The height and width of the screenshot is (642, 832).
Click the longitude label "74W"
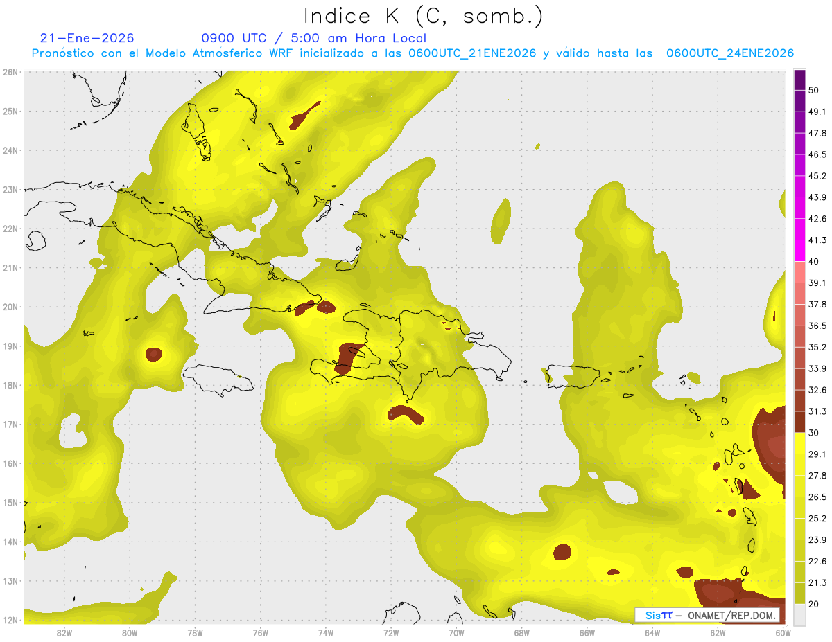point(326,633)
